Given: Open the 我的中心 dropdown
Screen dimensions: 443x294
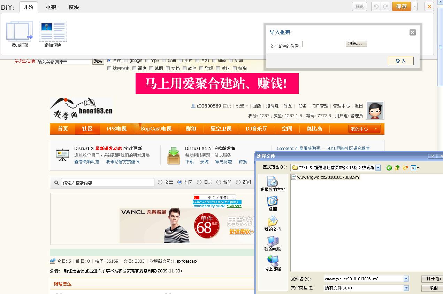Looking at the screenshot, I should 364,129.
